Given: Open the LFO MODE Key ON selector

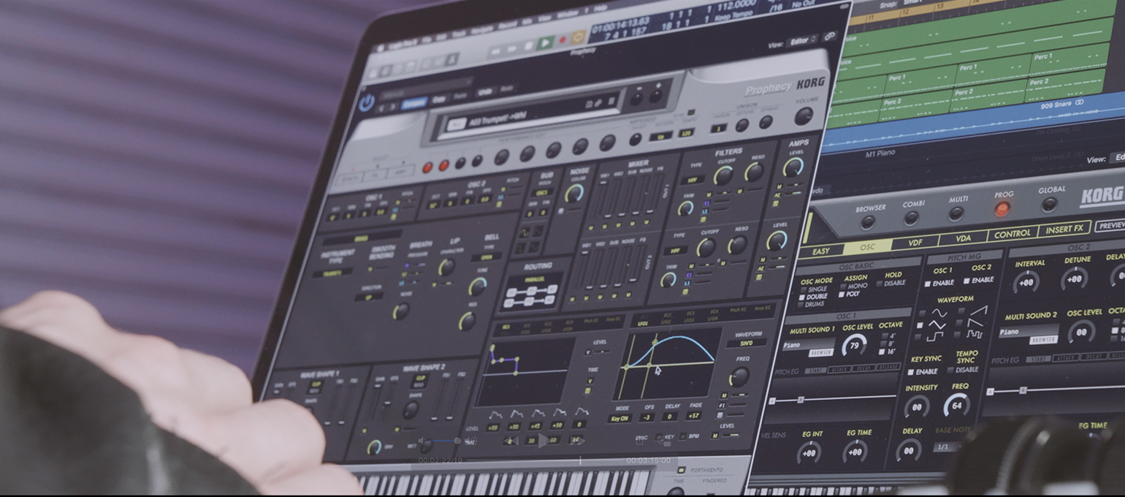Looking at the screenshot, I should click(619, 419).
